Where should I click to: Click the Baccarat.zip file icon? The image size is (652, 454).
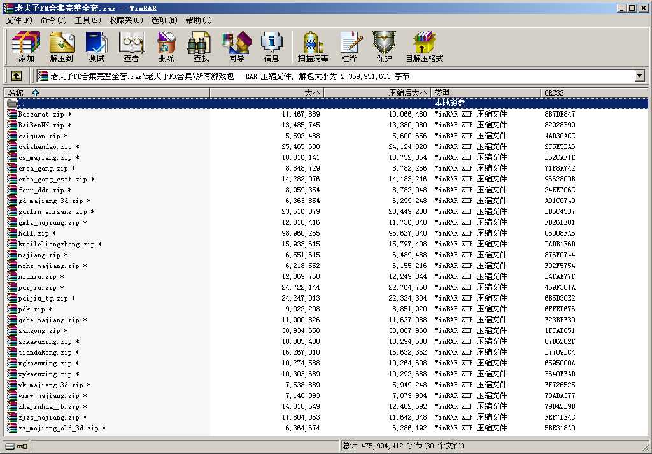tap(12, 114)
